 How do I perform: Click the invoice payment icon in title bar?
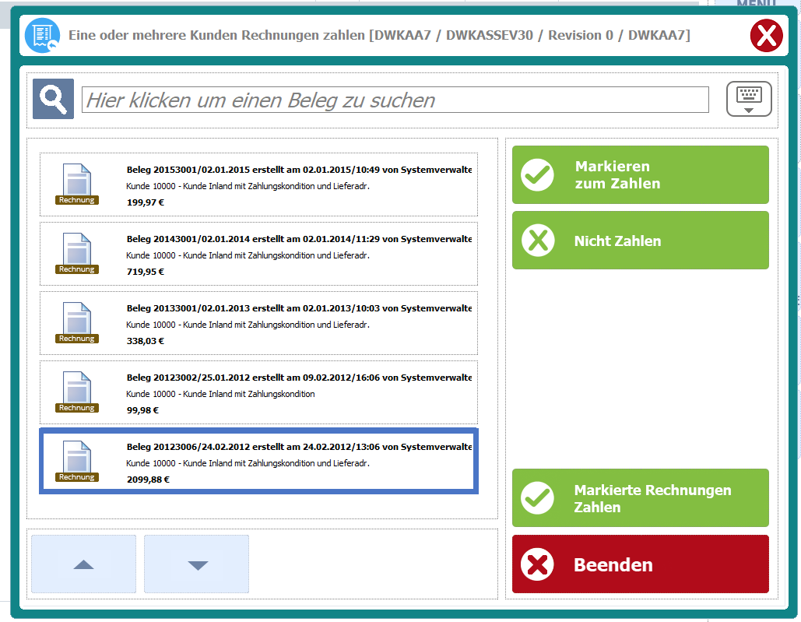pyautogui.click(x=42, y=36)
